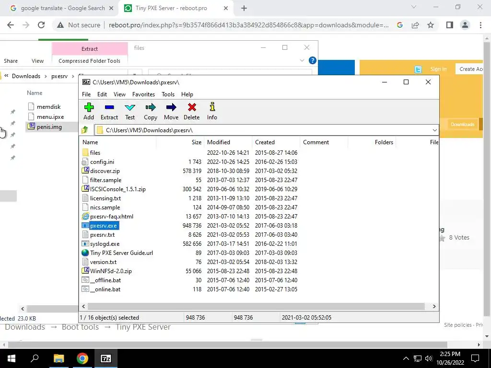Open Chrome three-dot menu
Viewport: 491px width, 368px height.
point(480,25)
